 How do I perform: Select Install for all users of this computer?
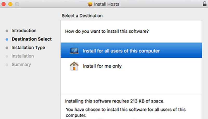[x=121, y=51]
